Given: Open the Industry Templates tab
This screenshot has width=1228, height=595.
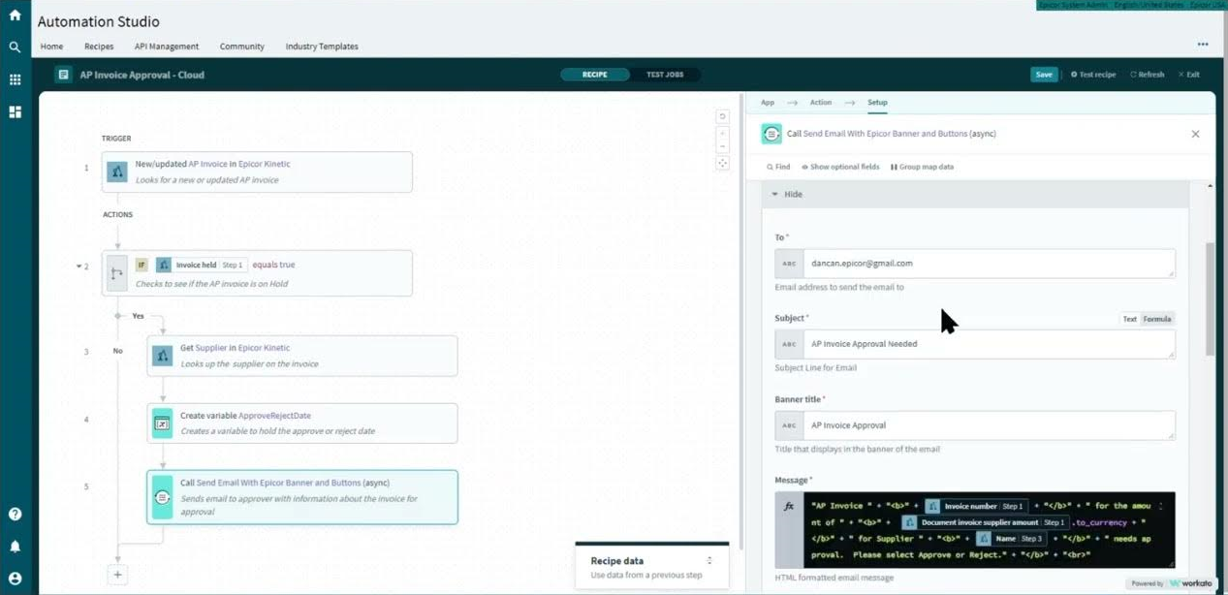Looking at the screenshot, I should [321, 47].
